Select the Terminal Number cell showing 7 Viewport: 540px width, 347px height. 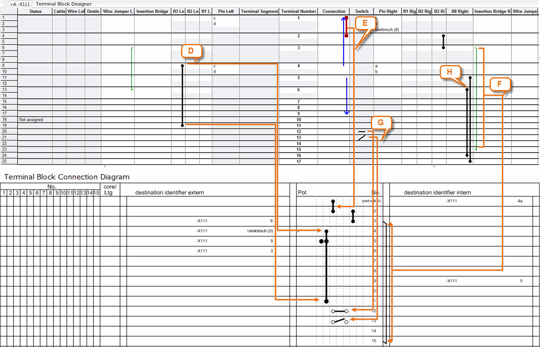[299, 102]
